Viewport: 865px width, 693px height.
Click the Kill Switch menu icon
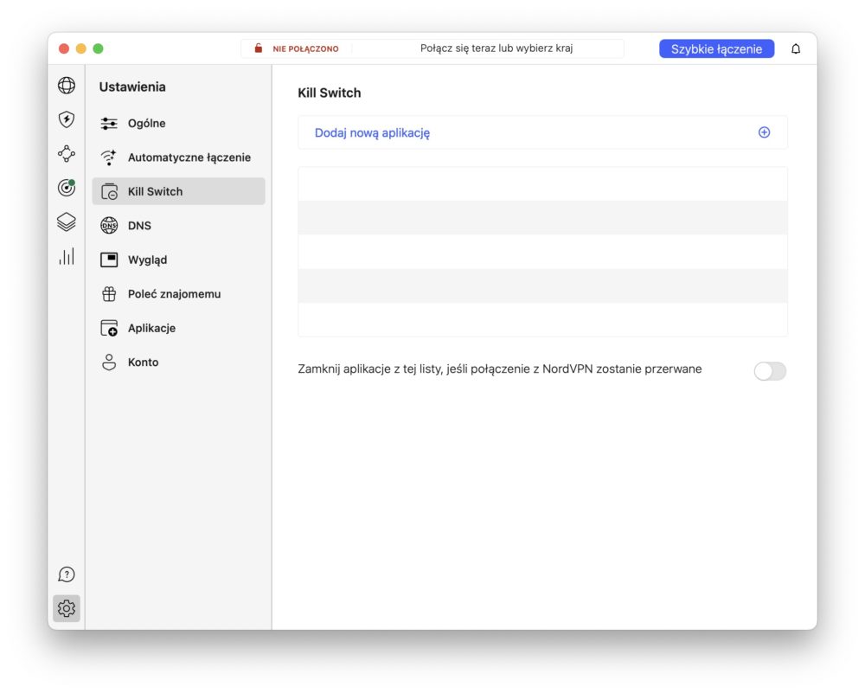[x=109, y=191]
